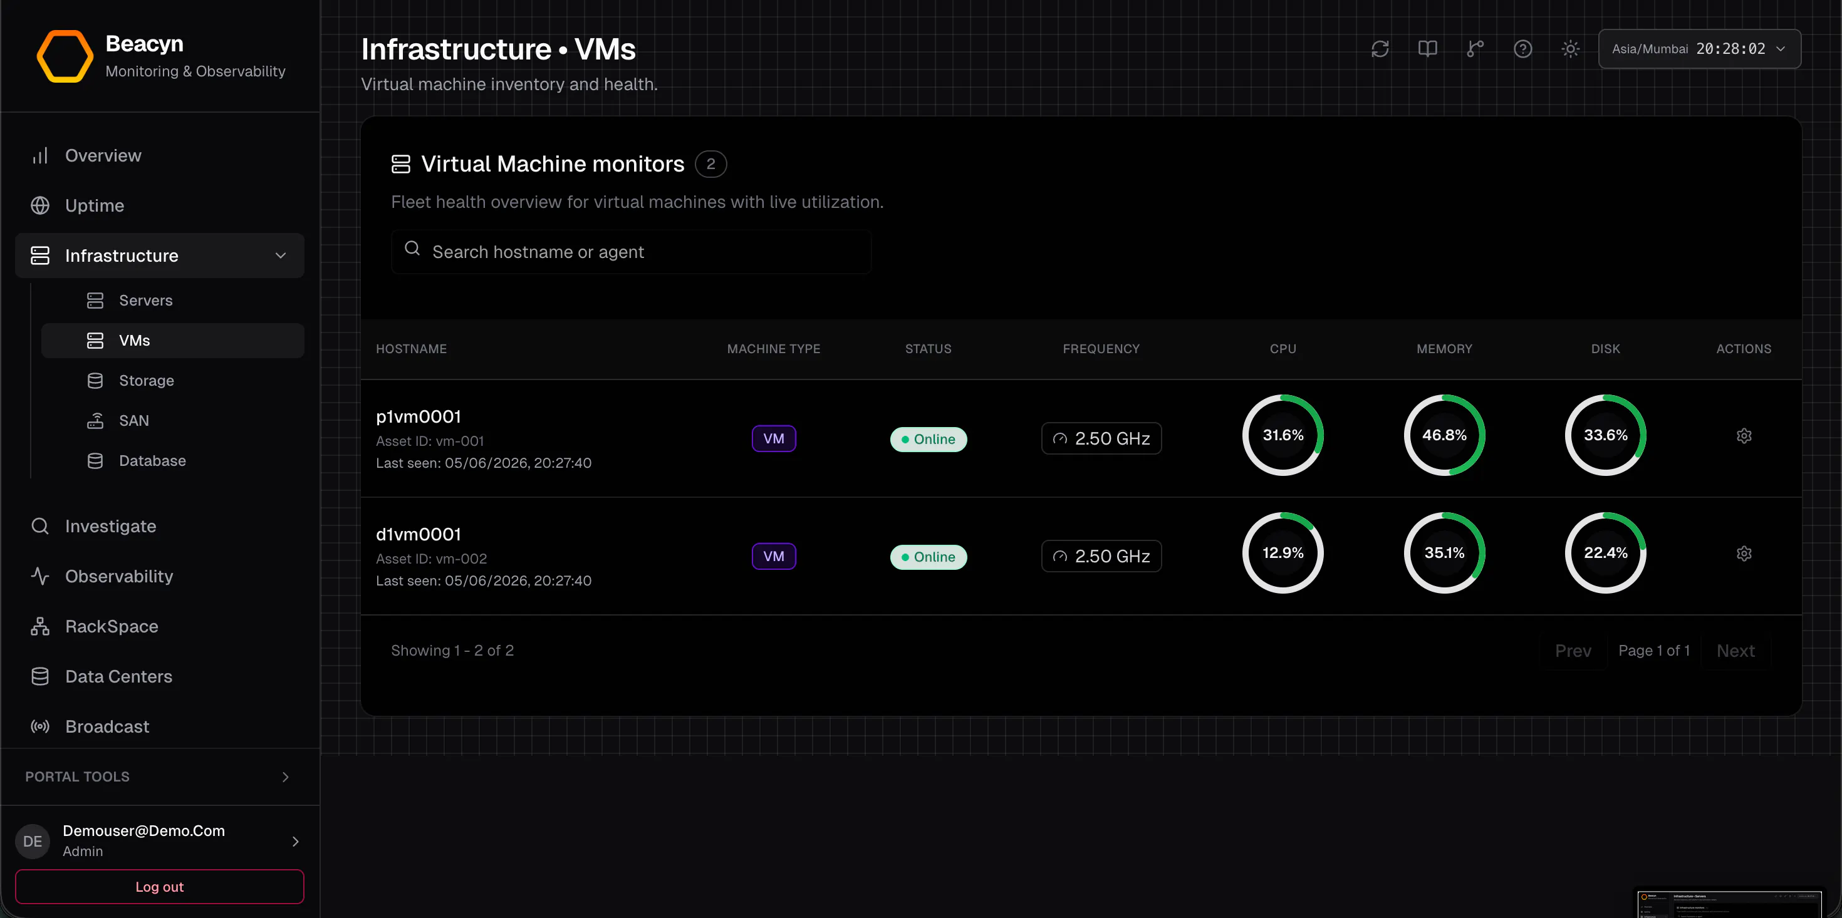
Task: Click the Asset ID: vm-001 text
Action: tap(430, 441)
